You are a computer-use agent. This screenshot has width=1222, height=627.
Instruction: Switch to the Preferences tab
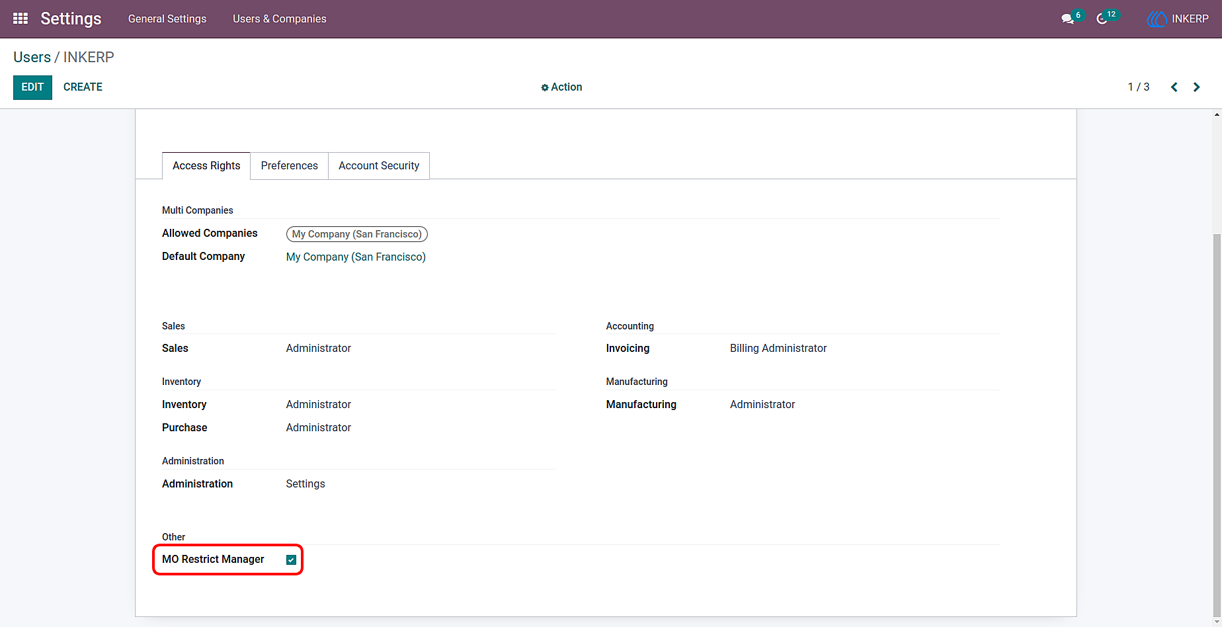[x=289, y=166]
